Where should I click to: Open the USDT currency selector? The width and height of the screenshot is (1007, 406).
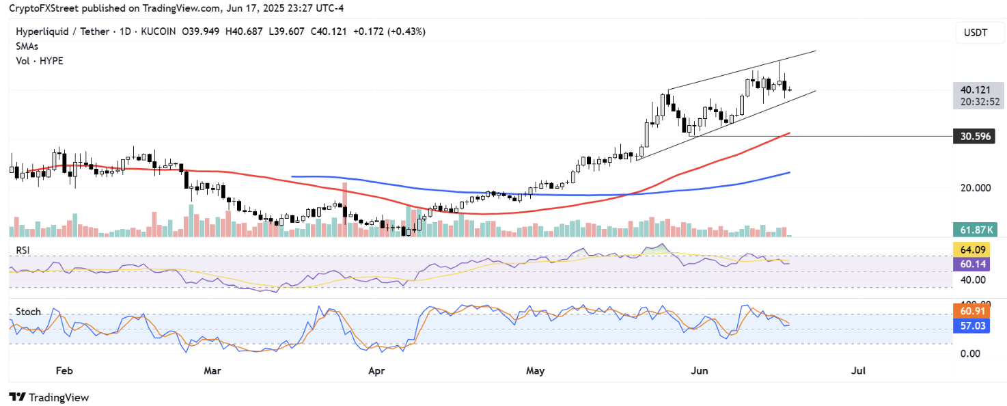[x=974, y=32]
